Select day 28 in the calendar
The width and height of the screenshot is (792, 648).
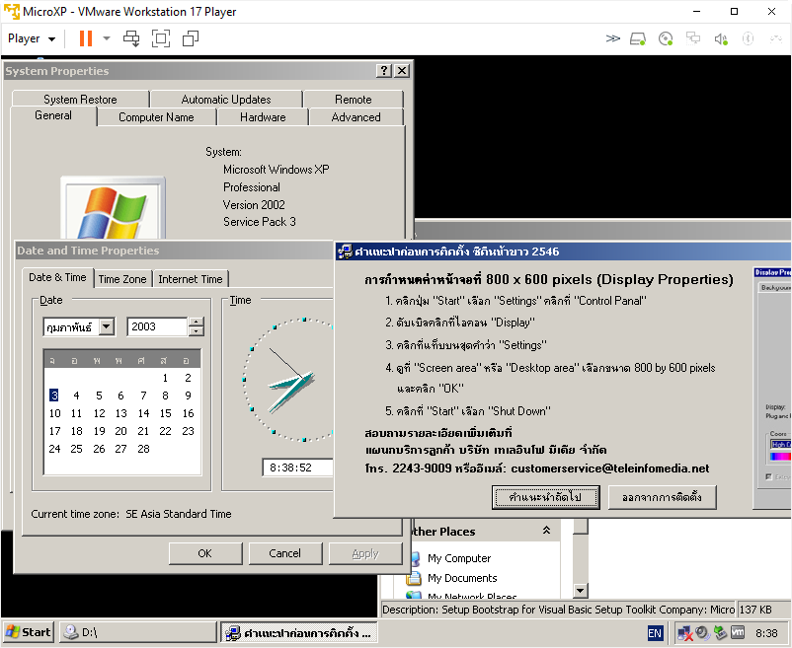pyautogui.click(x=143, y=449)
